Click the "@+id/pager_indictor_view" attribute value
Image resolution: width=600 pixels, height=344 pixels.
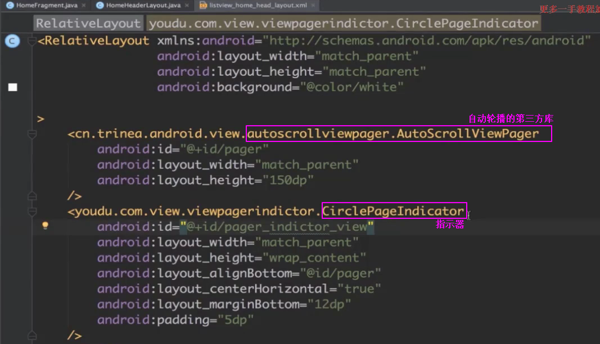coord(277,227)
